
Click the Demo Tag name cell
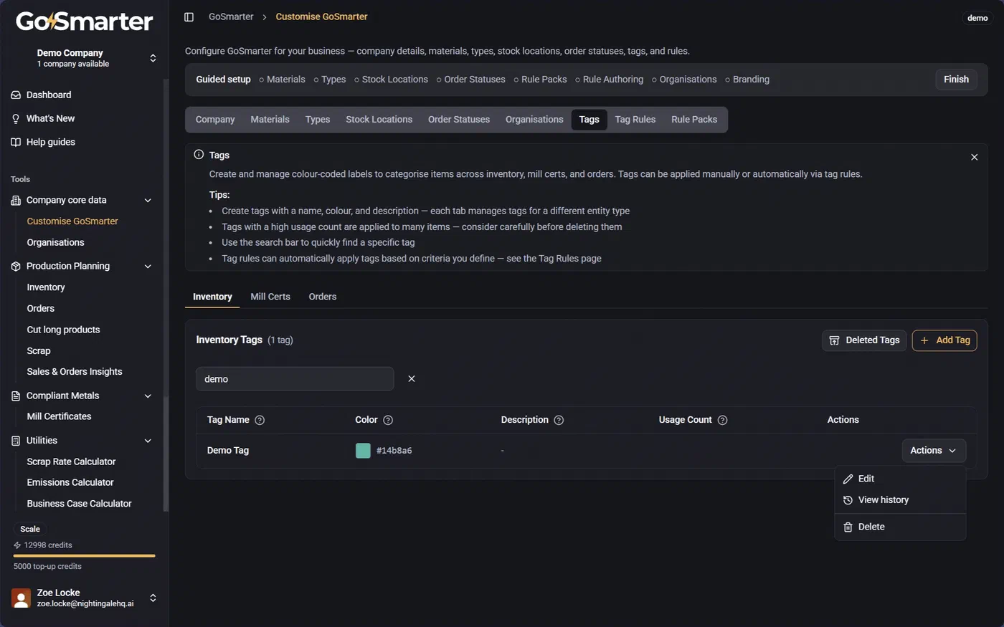(228, 451)
